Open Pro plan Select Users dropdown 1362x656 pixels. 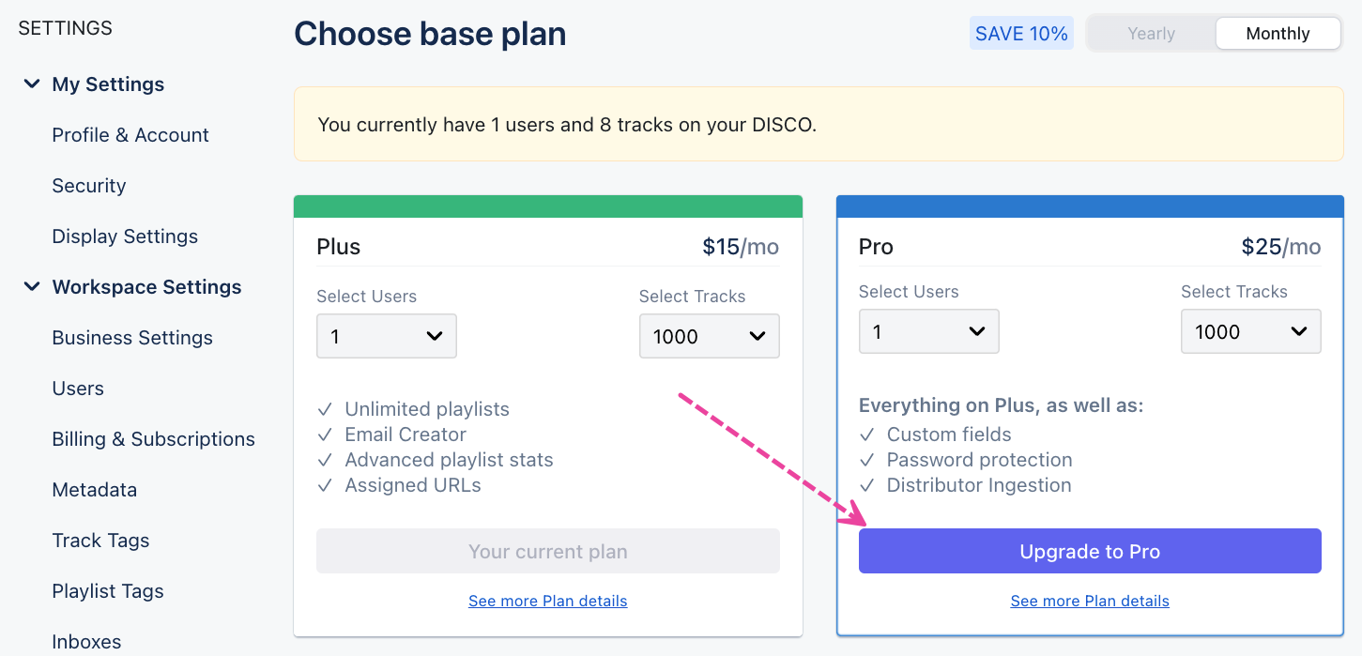[928, 331]
